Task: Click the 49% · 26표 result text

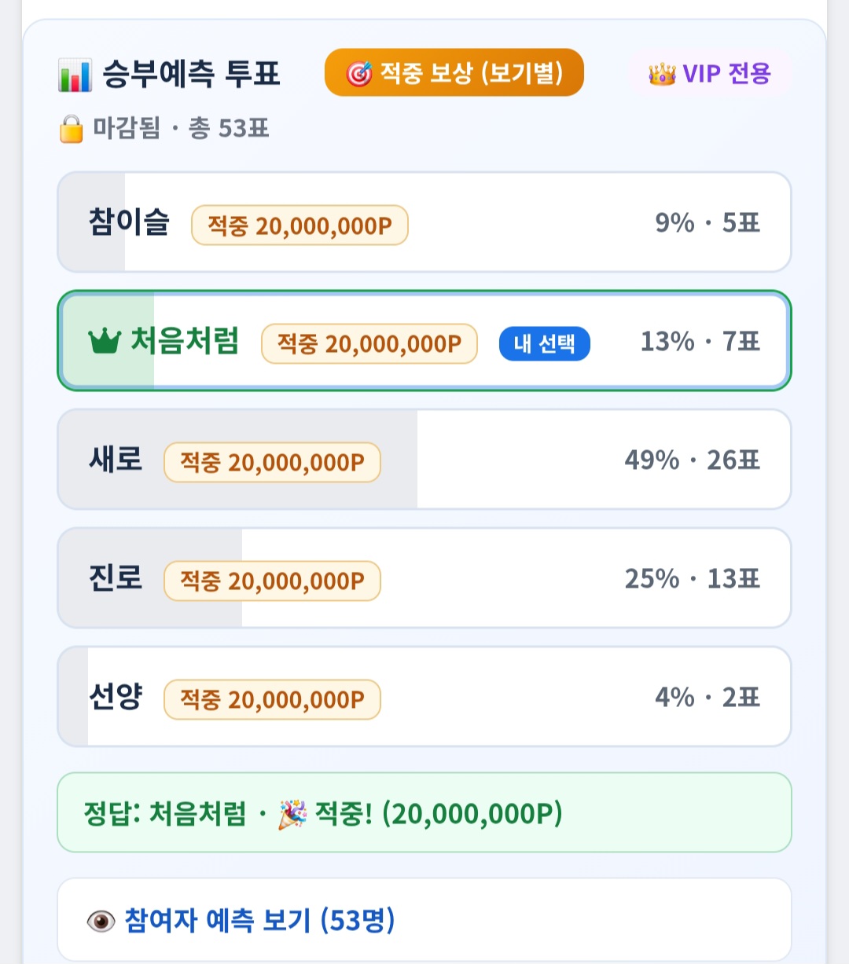Action: click(x=692, y=460)
